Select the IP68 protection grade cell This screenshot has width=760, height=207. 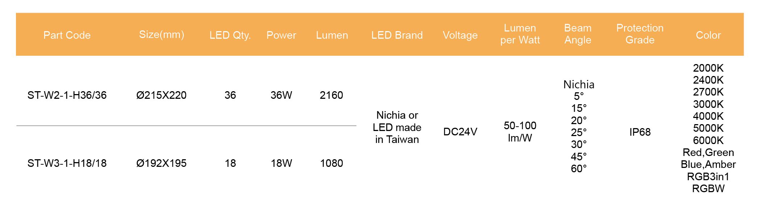click(x=640, y=132)
